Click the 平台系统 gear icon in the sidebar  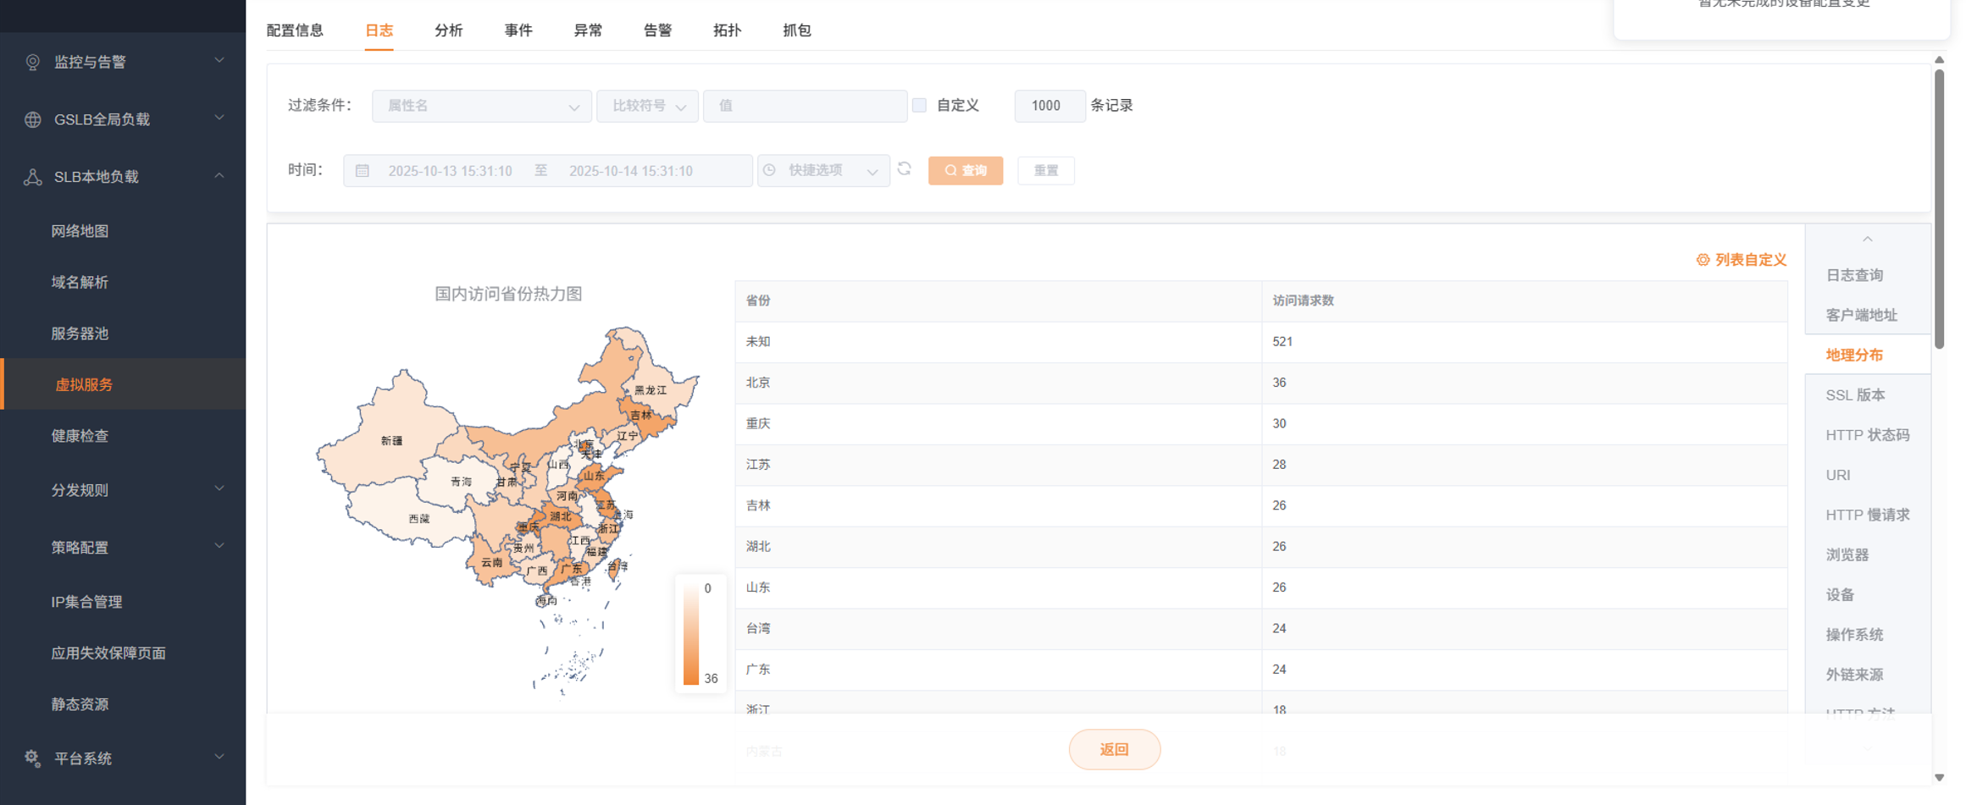32,758
